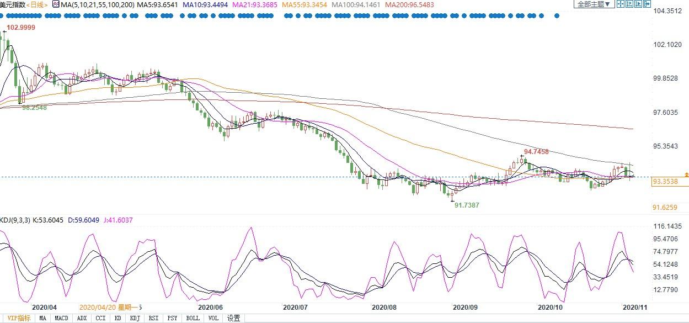This screenshot has width=689, height=323.
Task: Select the BOLL indicator tab
Action: [193, 318]
